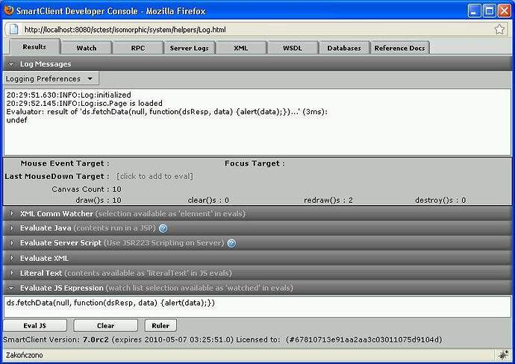Click the URL address bar text
This screenshot has height=364, width=515.
[x=125, y=30]
